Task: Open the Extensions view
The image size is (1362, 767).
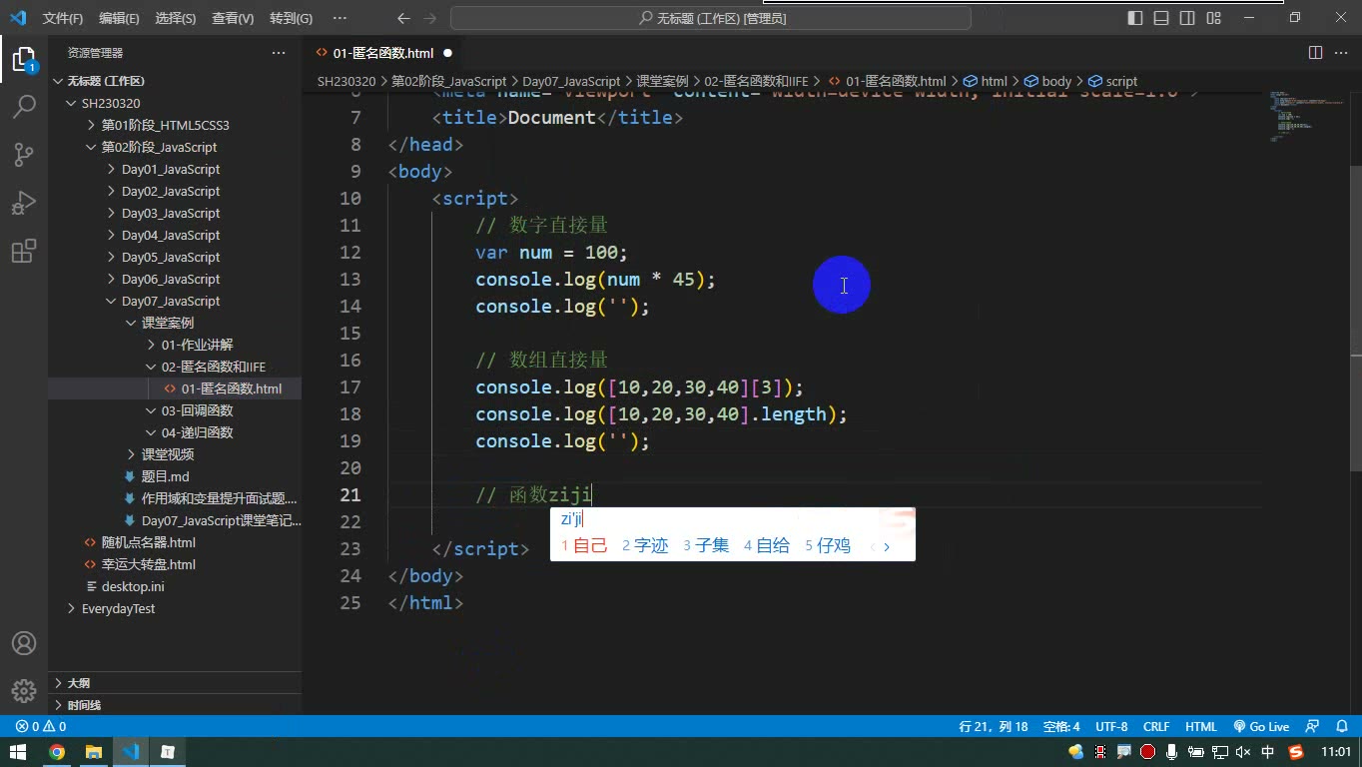Action: (x=24, y=251)
